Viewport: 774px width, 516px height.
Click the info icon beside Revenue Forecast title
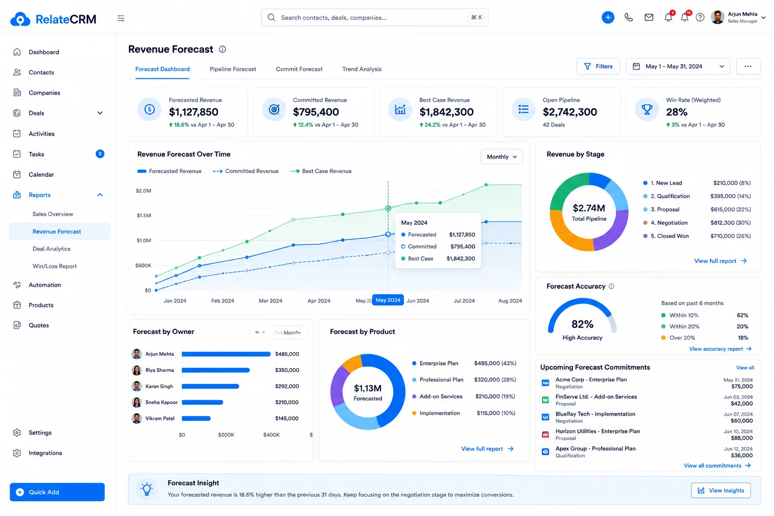pyautogui.click(x=222, y=49)
